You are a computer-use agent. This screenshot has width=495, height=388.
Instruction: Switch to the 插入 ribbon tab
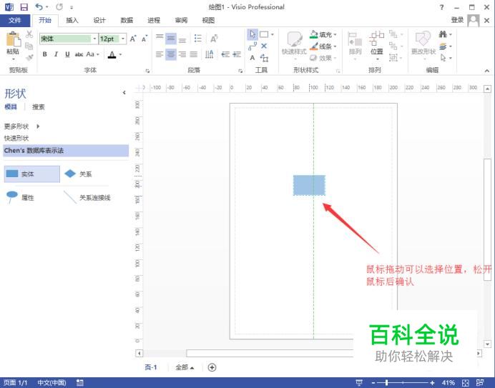coord(72,21)
